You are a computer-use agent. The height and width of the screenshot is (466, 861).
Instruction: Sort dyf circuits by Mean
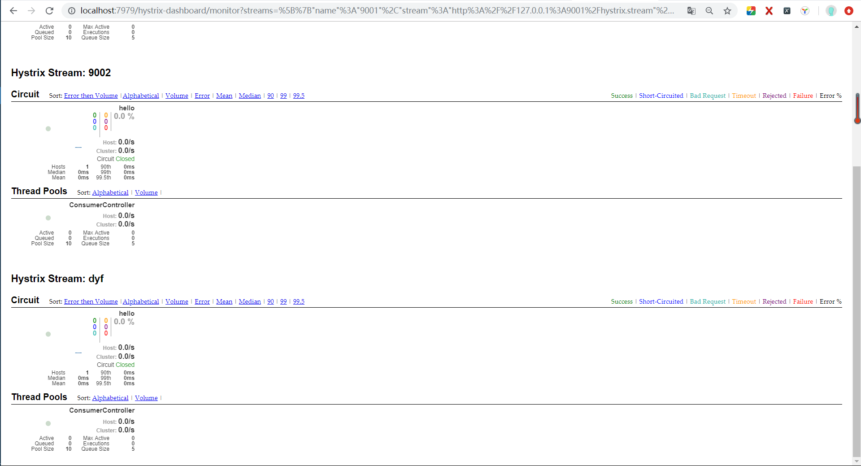point(224,301)
